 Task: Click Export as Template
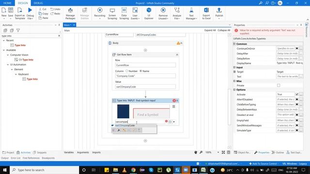pos(20,14)
